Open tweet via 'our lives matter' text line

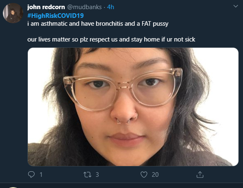coord(111,39)
